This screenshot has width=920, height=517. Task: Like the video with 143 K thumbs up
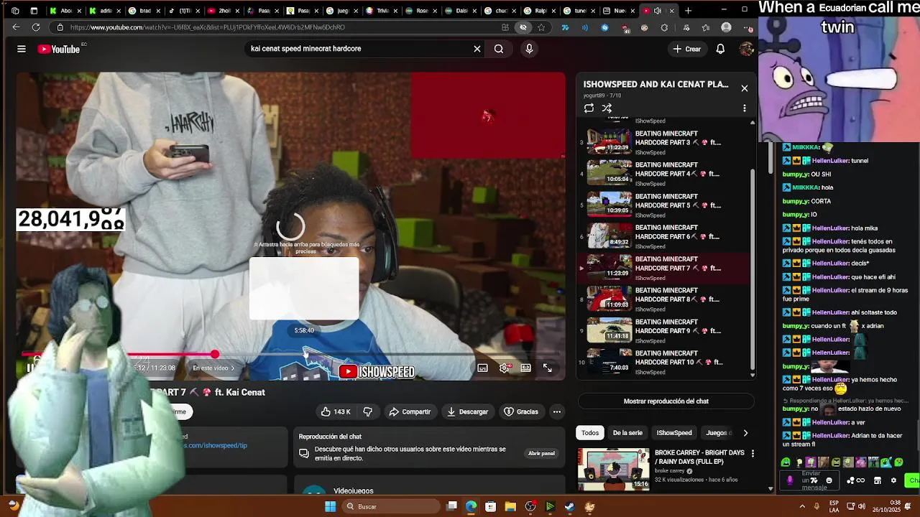(336, 411)
